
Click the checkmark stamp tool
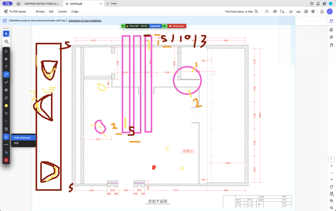[x=6, y=82]
